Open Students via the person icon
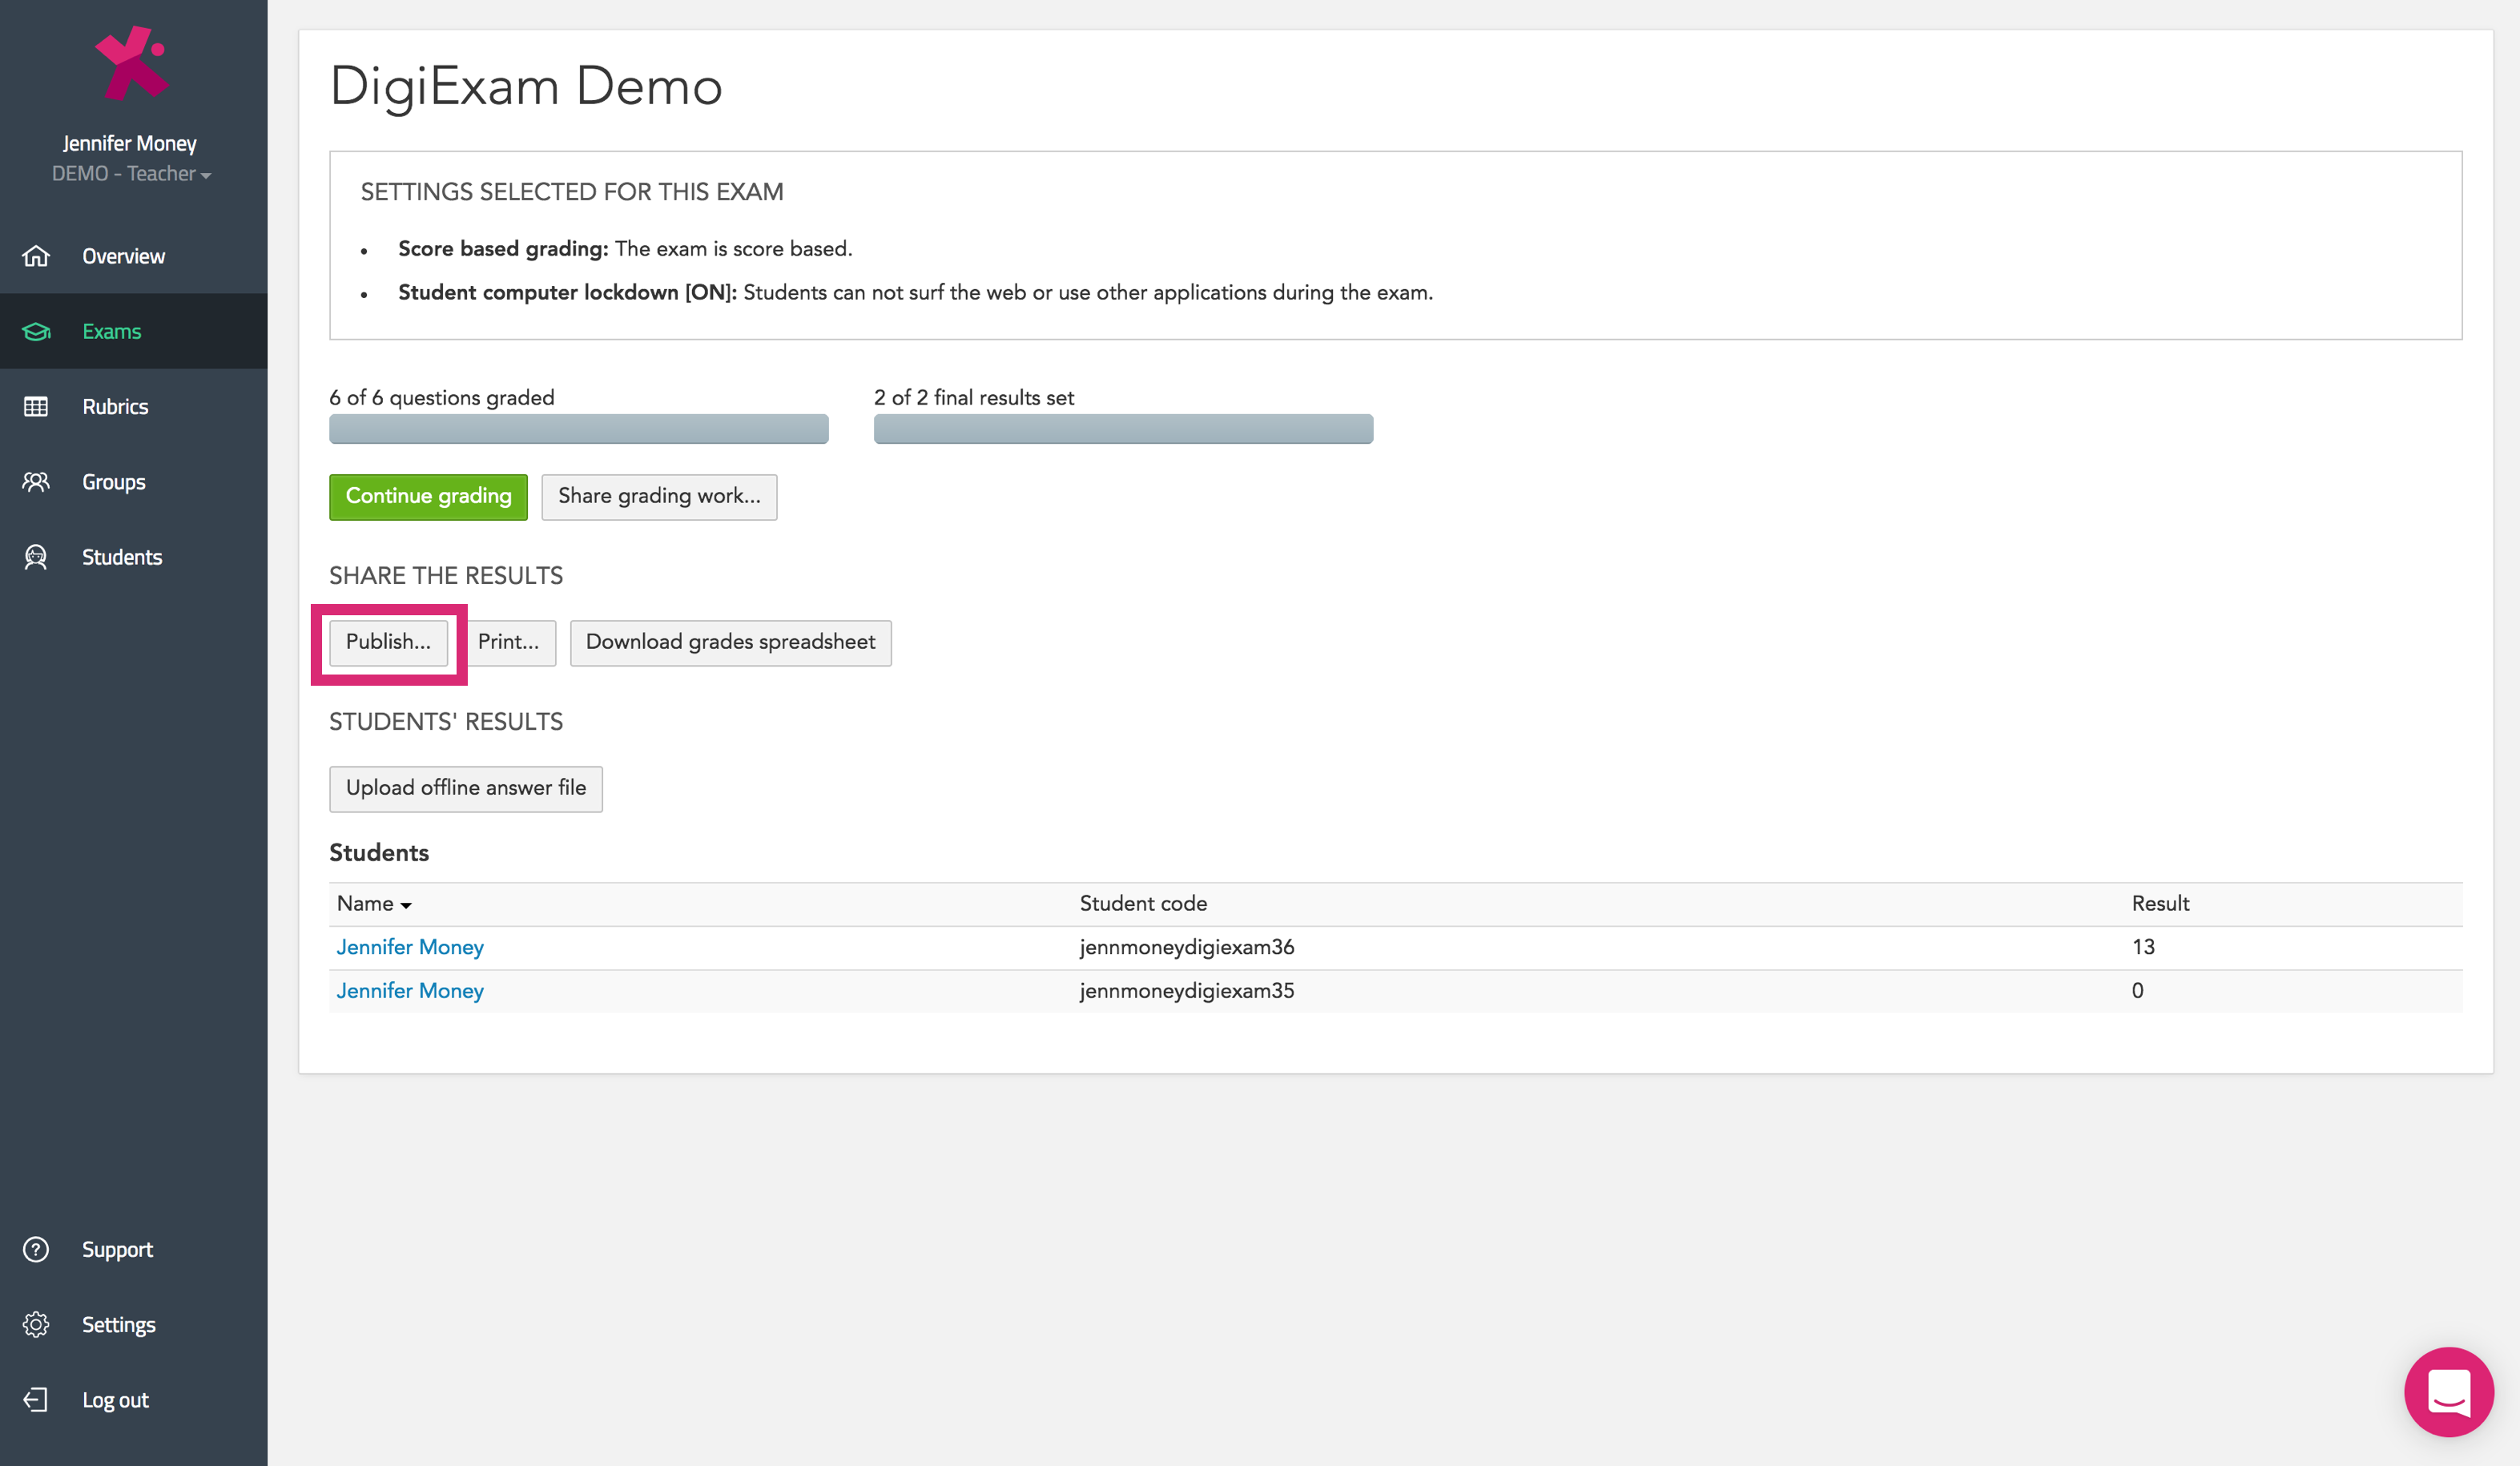The height and width of the screenshot is (1466, 2520). click(36, 557)
